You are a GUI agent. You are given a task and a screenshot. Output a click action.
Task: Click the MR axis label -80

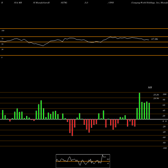tap(164, 143)
